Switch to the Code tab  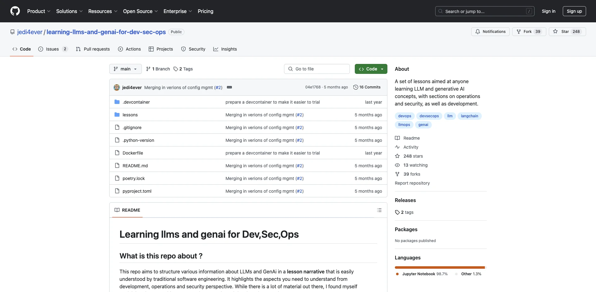coord(22,49)
